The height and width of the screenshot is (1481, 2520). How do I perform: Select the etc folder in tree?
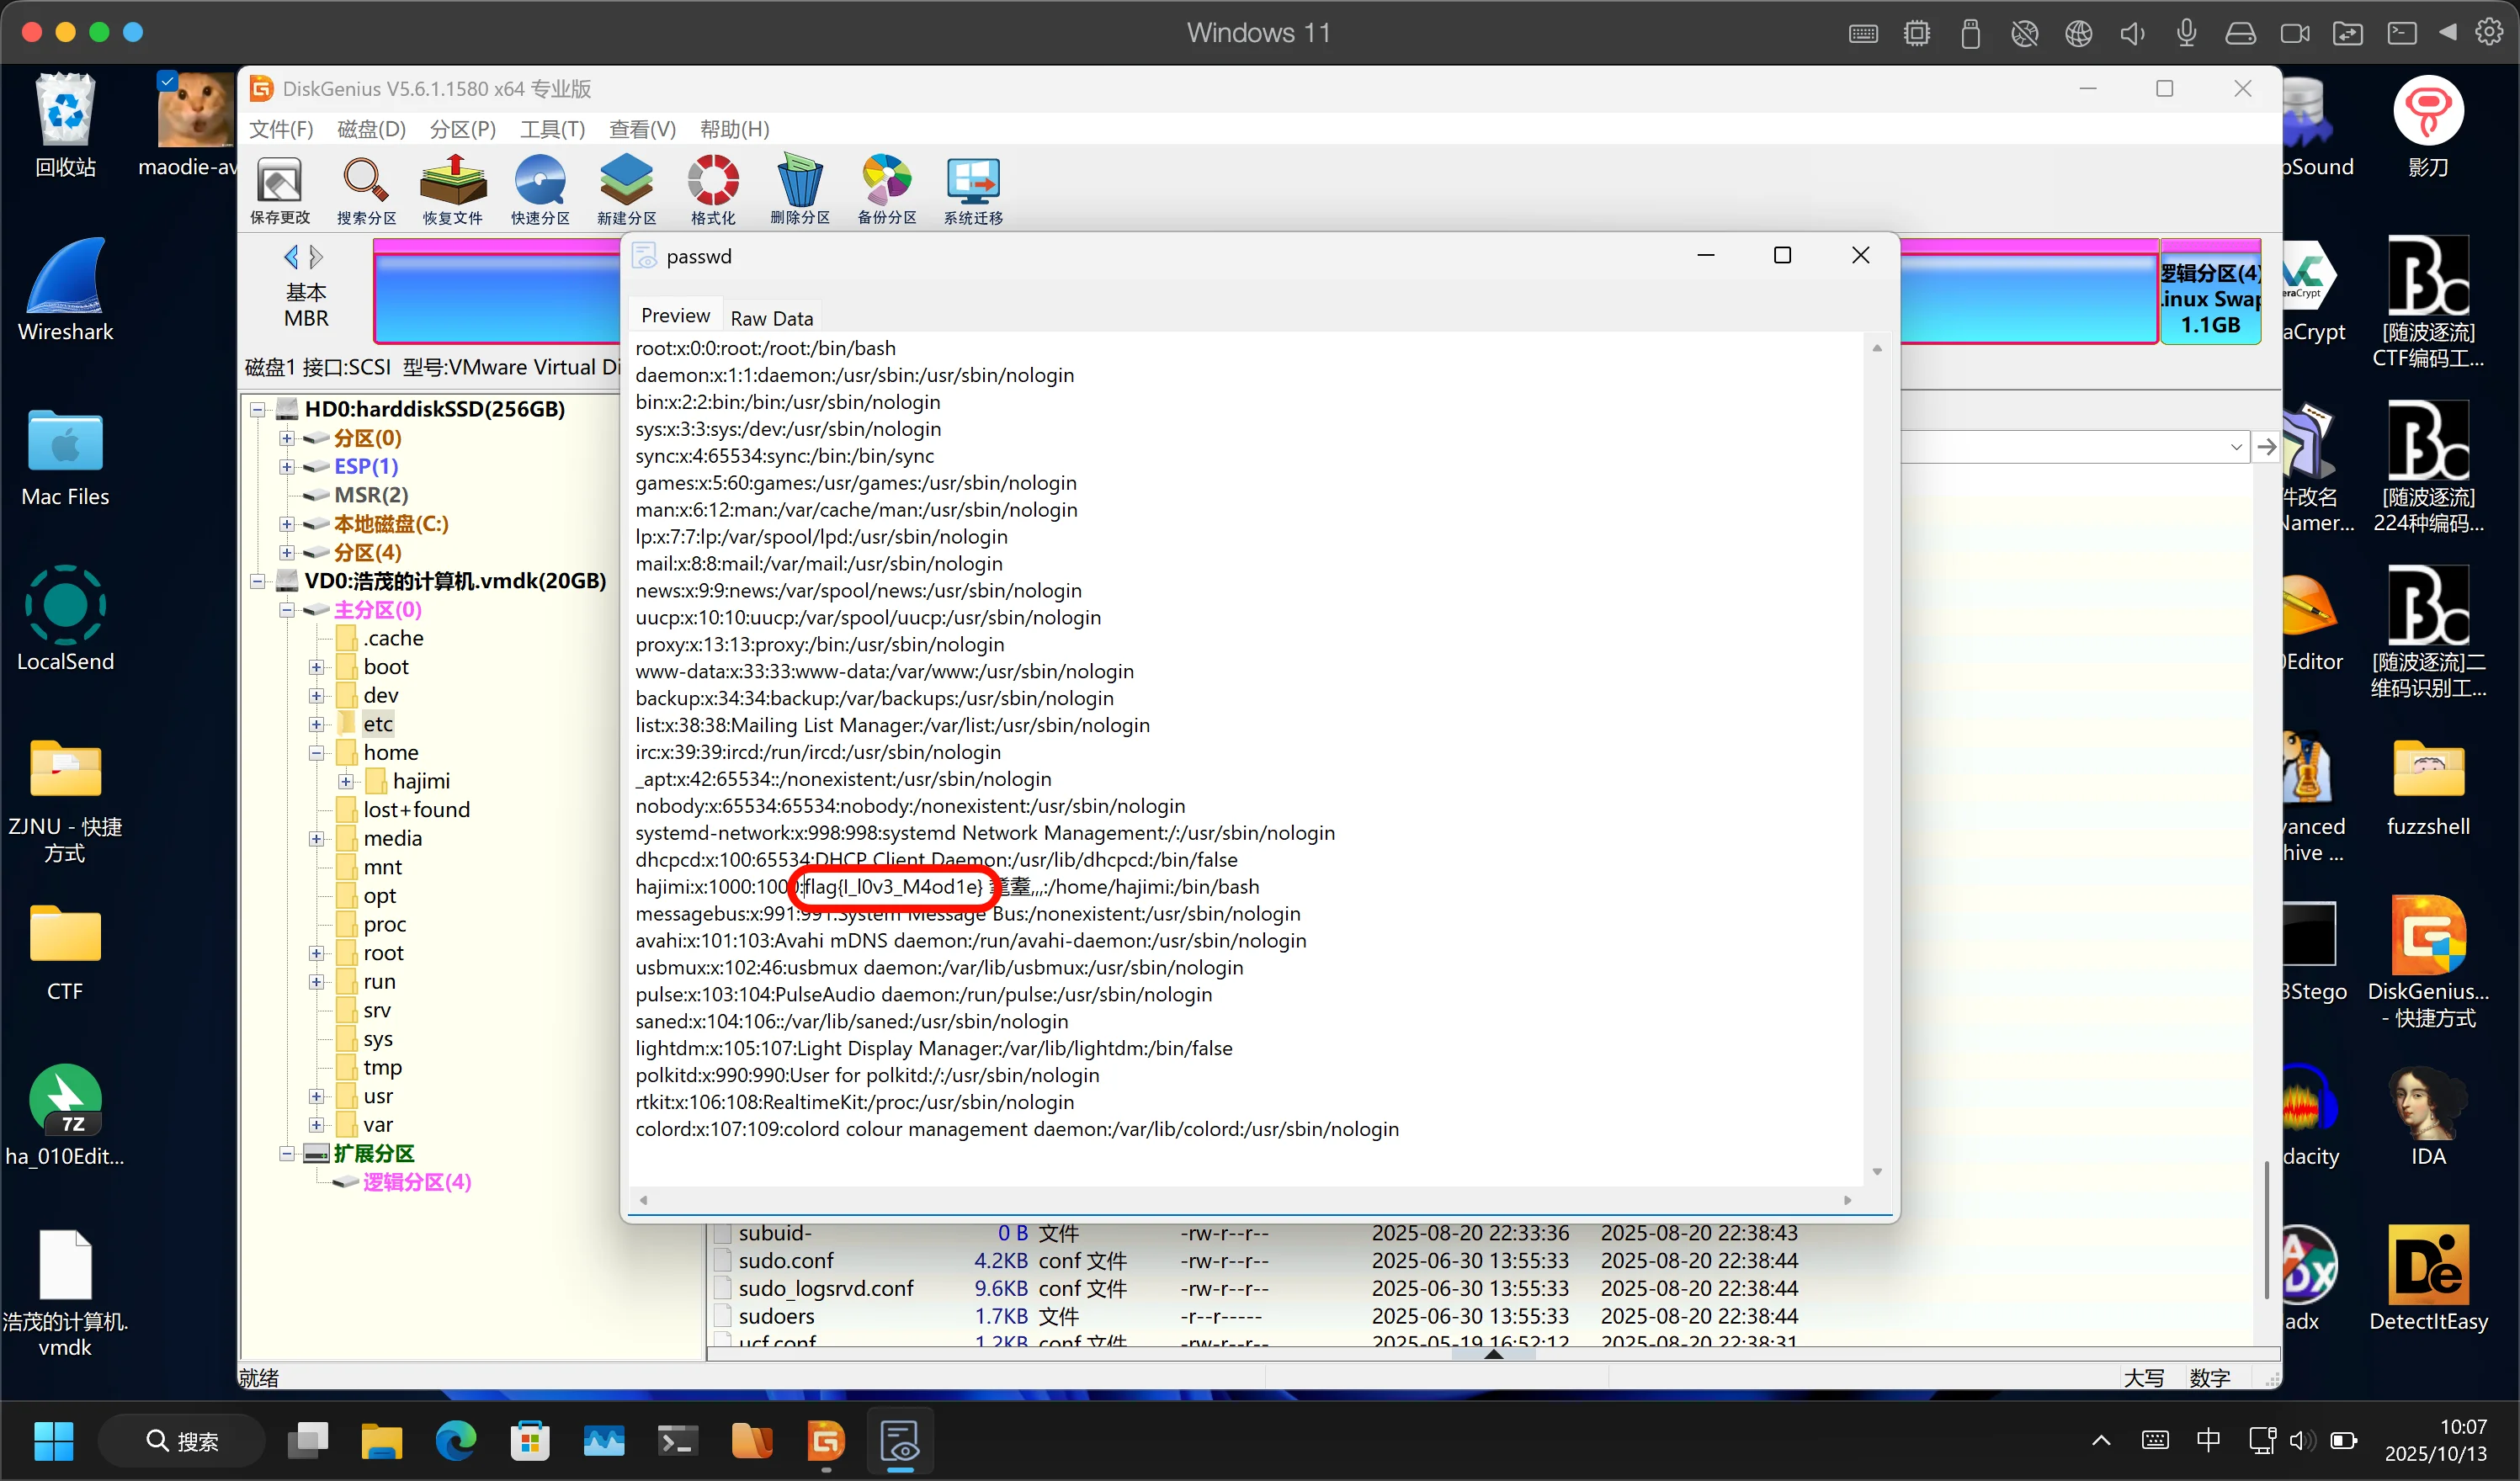tap(378, 724)
